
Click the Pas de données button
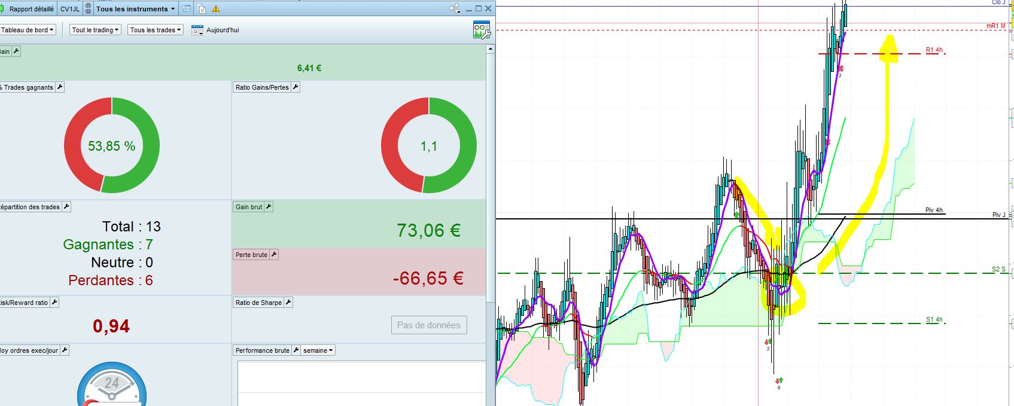[429, 325]
